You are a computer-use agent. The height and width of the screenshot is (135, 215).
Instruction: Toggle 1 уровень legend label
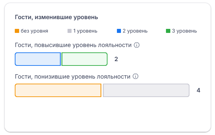point(85,31)
